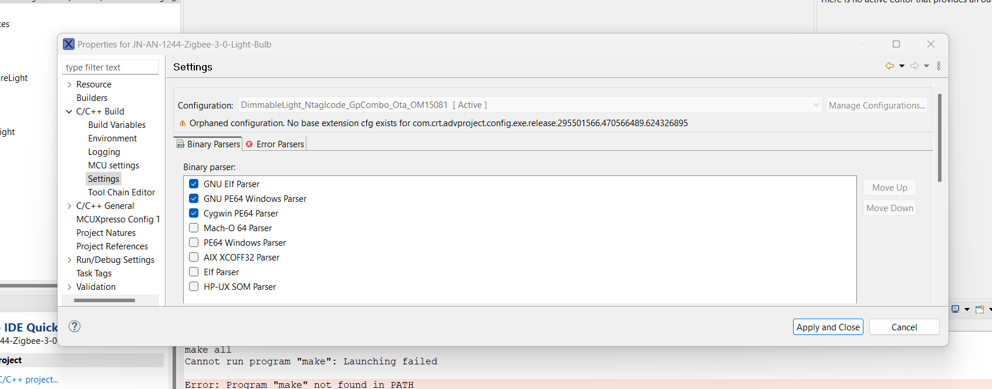Click the Apply and Close button
Screen dimensions: 992x389
coord(828,327)
